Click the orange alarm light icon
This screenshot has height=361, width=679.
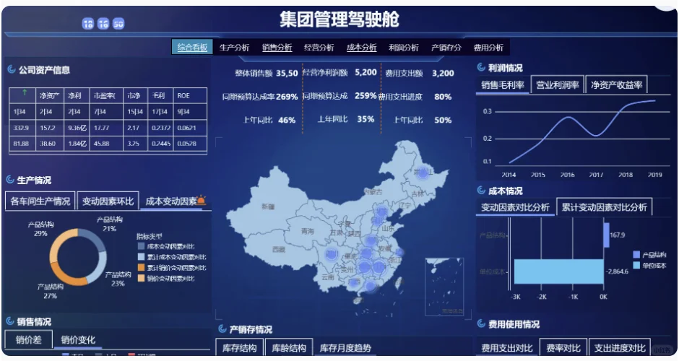(x=202, y=199)
